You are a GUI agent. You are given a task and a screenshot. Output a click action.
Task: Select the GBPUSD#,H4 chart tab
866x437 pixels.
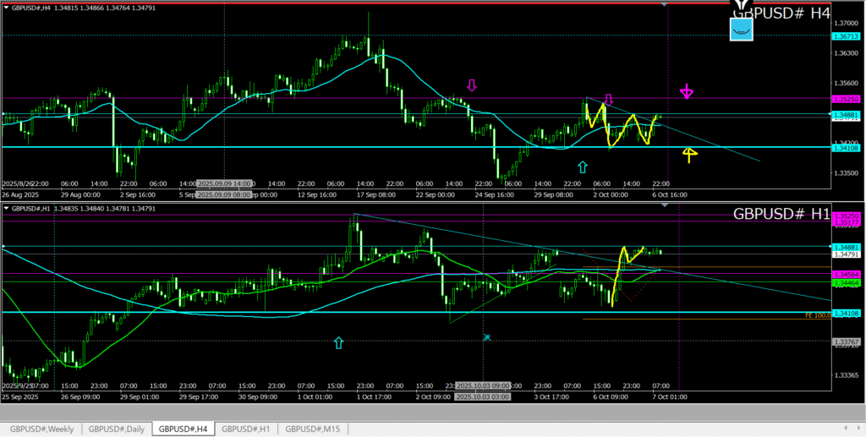(x=184, y=429)
